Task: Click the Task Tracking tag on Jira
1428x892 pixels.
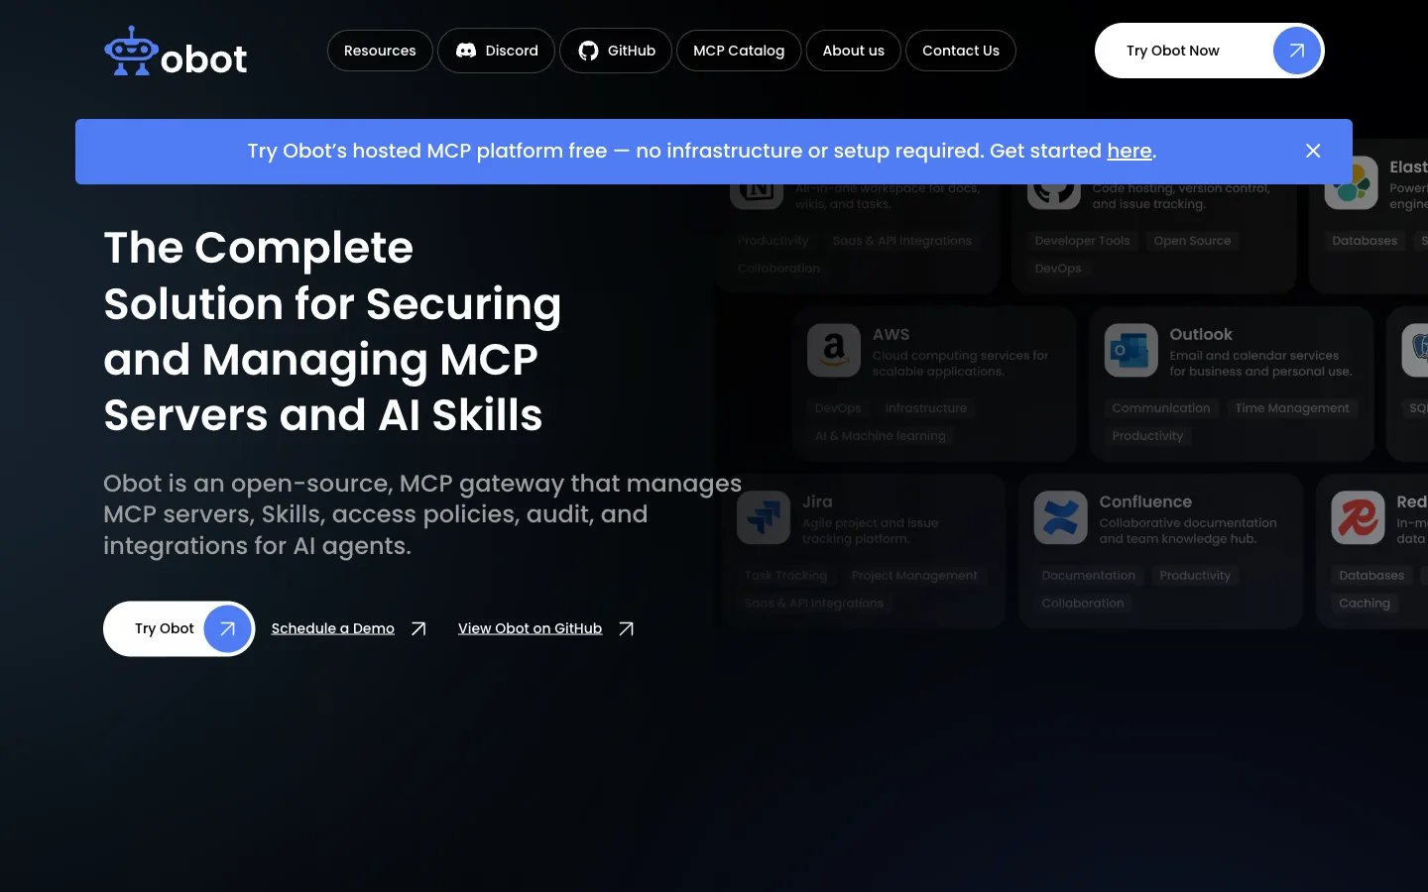Action: coord(785,575)
